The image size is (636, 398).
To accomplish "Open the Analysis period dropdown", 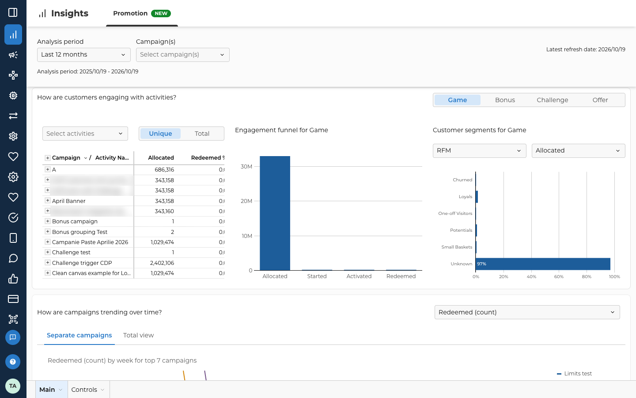I will pos(84,55).
